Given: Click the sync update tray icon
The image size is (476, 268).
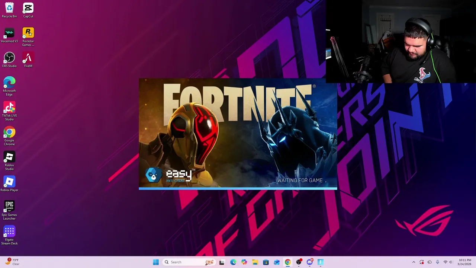Looking at the screenshot, I should point(422,262).
